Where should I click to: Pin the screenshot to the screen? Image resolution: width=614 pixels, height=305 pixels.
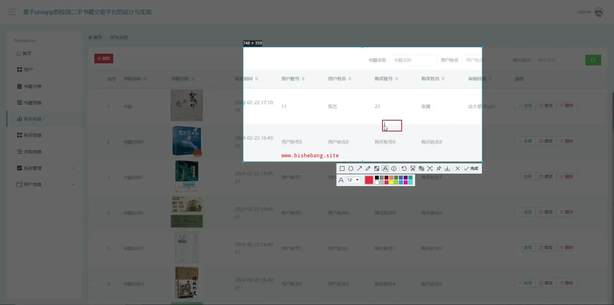(439, 168)
